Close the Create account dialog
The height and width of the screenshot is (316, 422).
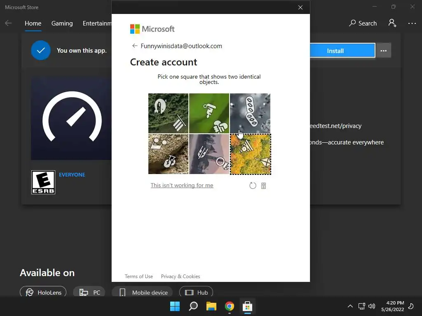coord(300,7)
